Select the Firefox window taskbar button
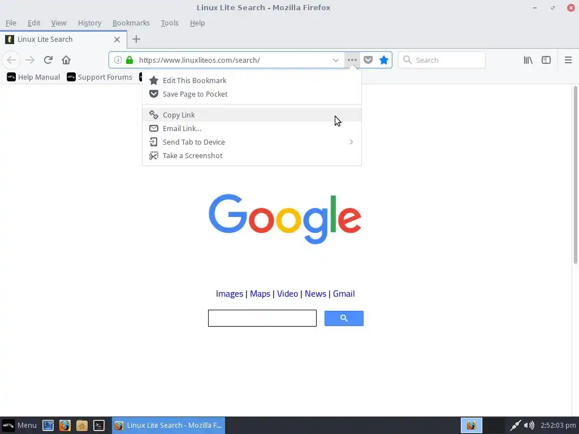Viewport: 579px width, 434px height. pos(168,425)
